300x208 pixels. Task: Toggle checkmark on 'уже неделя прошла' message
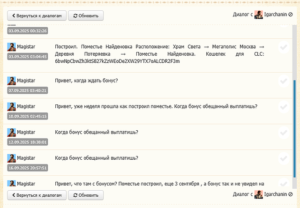[x=284, y=107]
